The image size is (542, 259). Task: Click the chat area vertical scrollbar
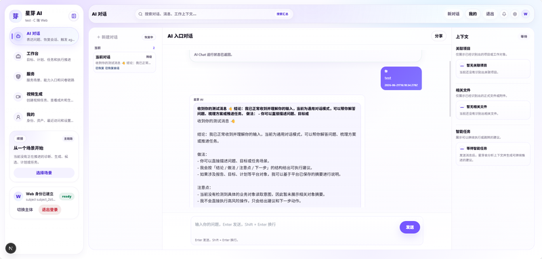pos(450,89)
